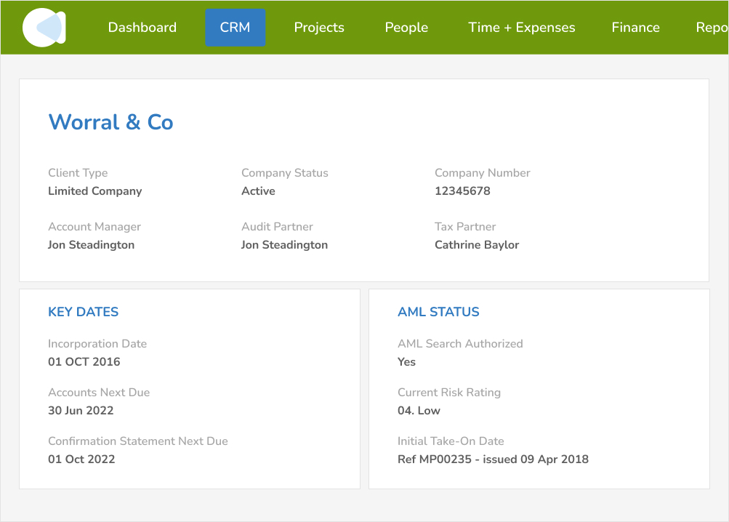Image resolution: width=729 pixels, height=522 pixels.
Task: Click the AML STATUS section heading
Action: 438,312
